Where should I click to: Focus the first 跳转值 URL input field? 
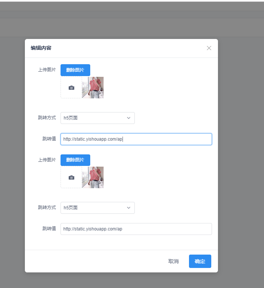(136, 139)
